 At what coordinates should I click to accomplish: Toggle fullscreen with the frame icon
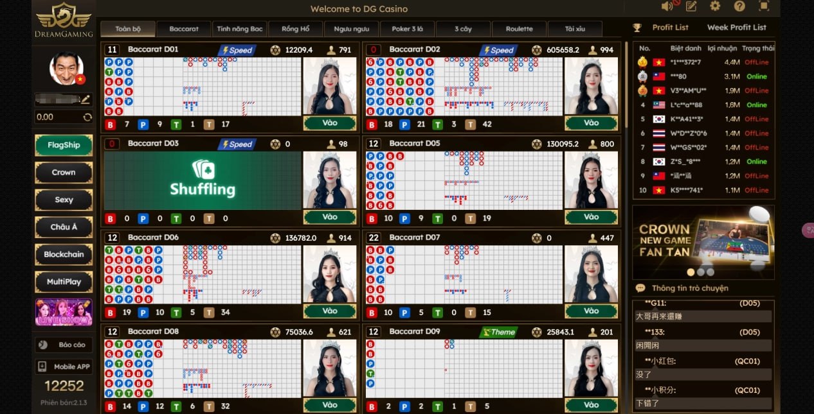[764, 6]
